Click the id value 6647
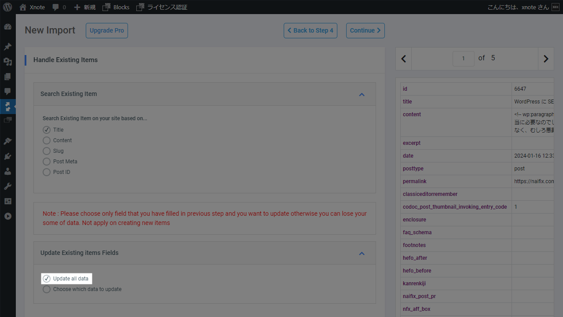This screenshot has height=317, width=563. coord(520,89)
